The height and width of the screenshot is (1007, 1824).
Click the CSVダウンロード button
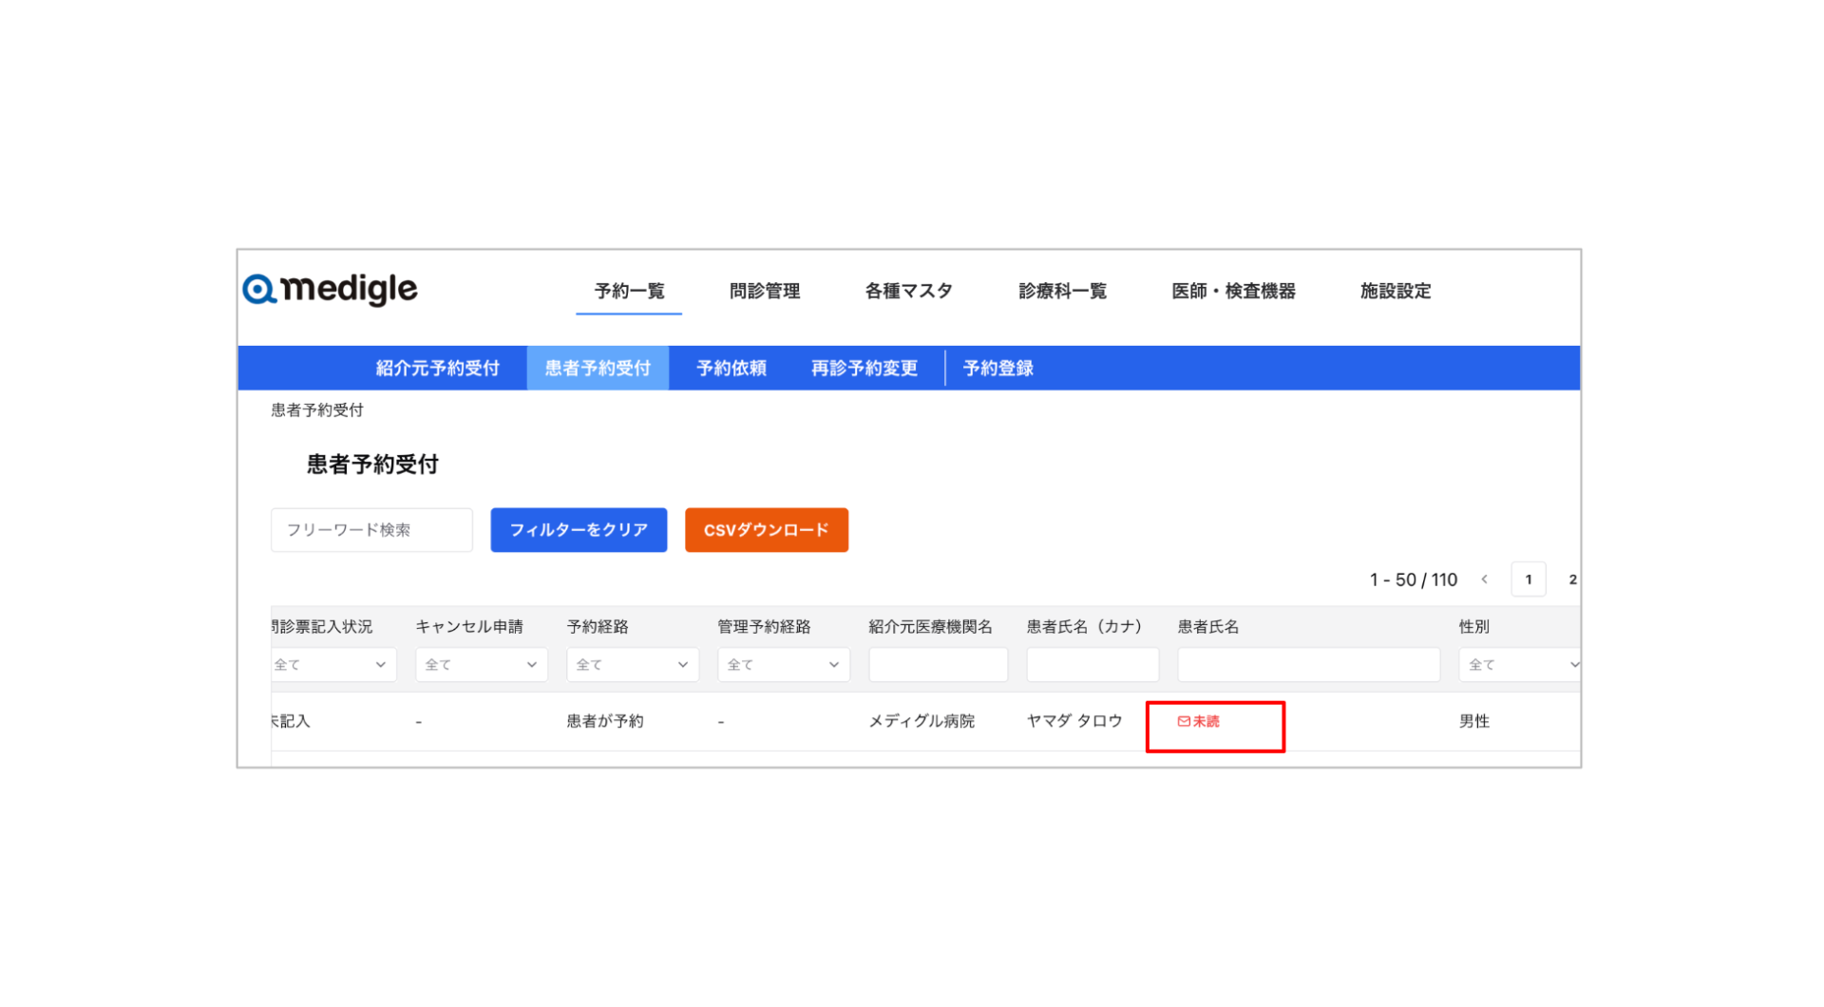767,530
